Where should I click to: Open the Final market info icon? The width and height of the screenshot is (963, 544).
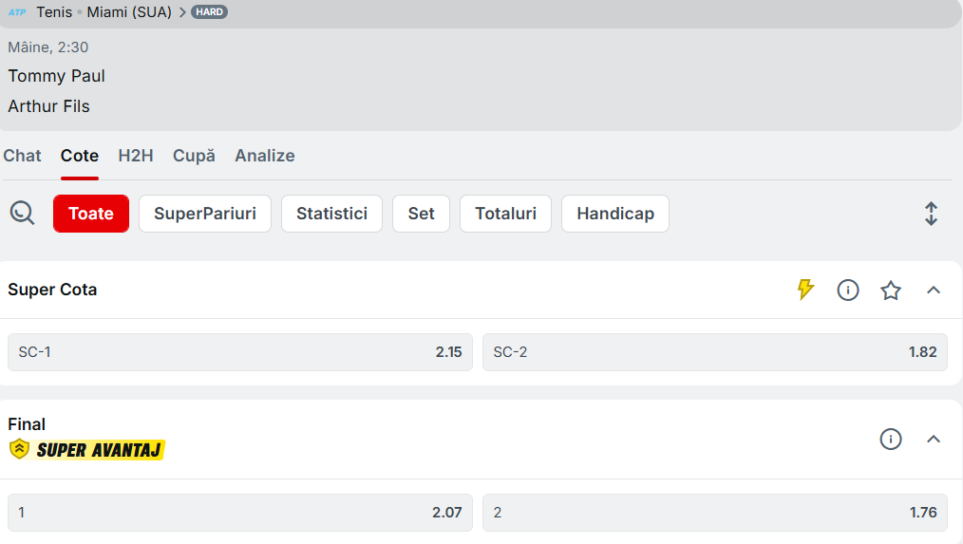(x=890, y=439)
